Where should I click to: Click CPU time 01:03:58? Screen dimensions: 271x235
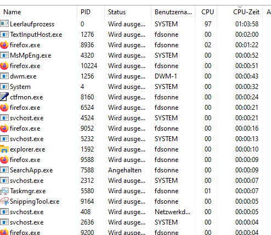pos(247,24)
